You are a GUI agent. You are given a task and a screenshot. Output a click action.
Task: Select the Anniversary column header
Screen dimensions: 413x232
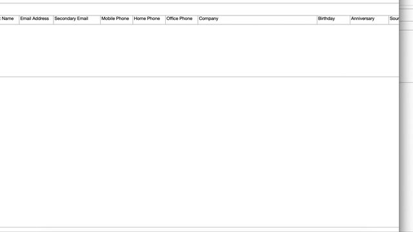370,20
